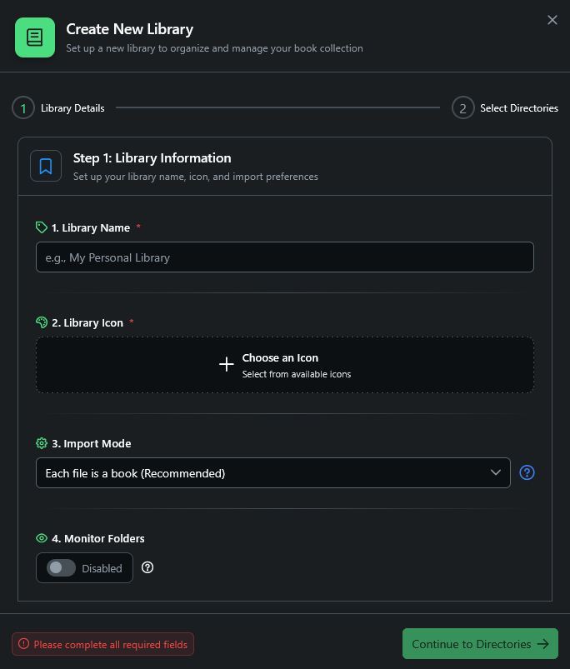Click the eye icon beside Monitor Folders
Screen dimensions: 570x669
tap(42, 538)
